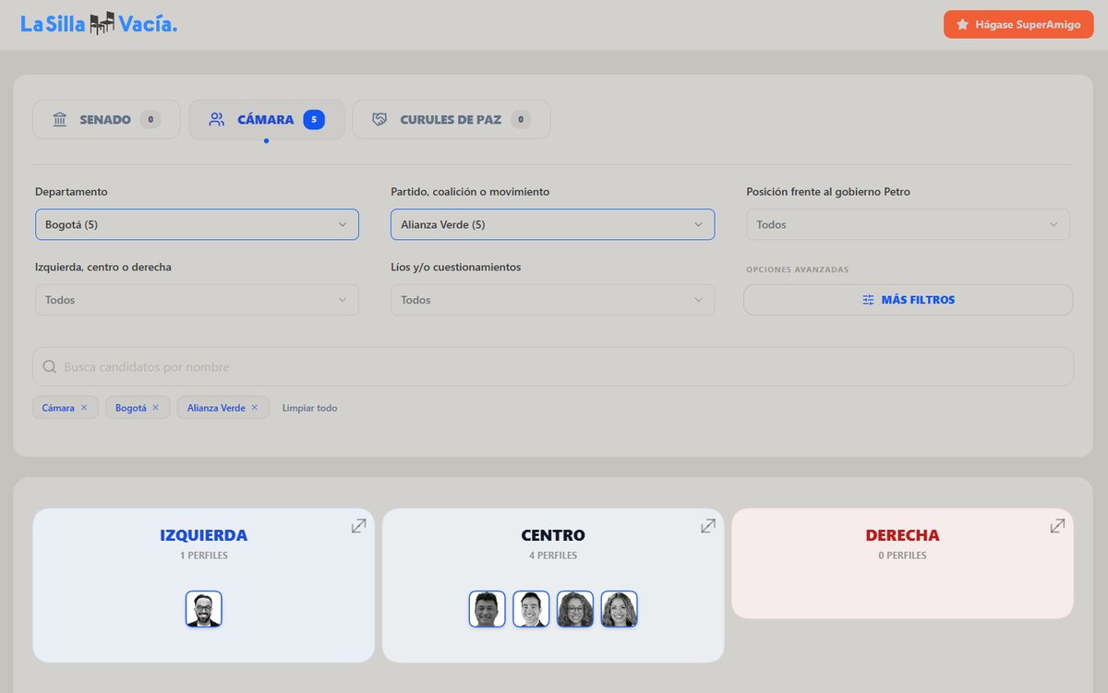The height and width of the screenshot is (693, 1108).
Task: Focus the Busca candidatos por nombre field
Action: pos(553,366)
